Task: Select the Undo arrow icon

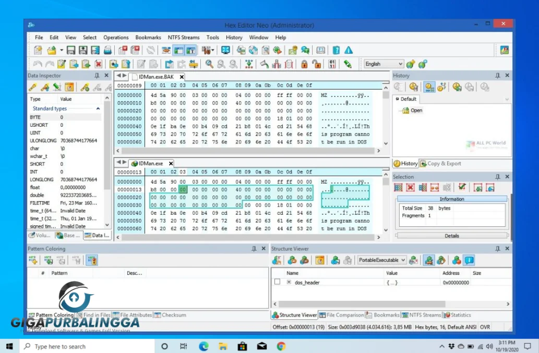Action: [38, 64]
